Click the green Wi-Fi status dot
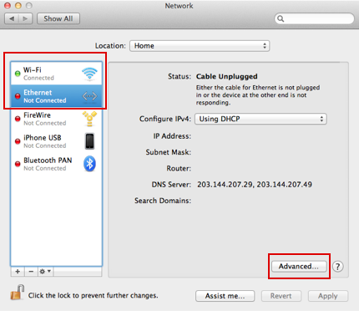359x311 pixels. (18, 74)
